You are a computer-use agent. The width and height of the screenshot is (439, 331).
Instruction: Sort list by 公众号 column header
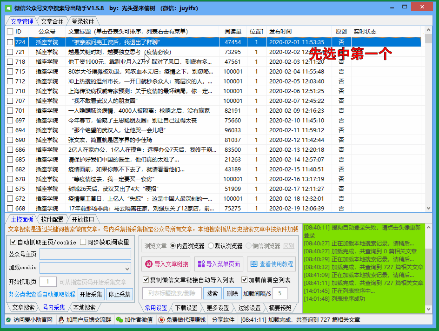point(47,31)
